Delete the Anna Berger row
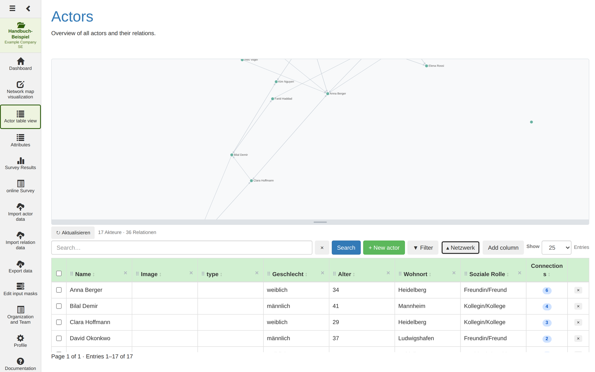Image resolution: width=595 pixels, height=372 pixels. [578, 290]
